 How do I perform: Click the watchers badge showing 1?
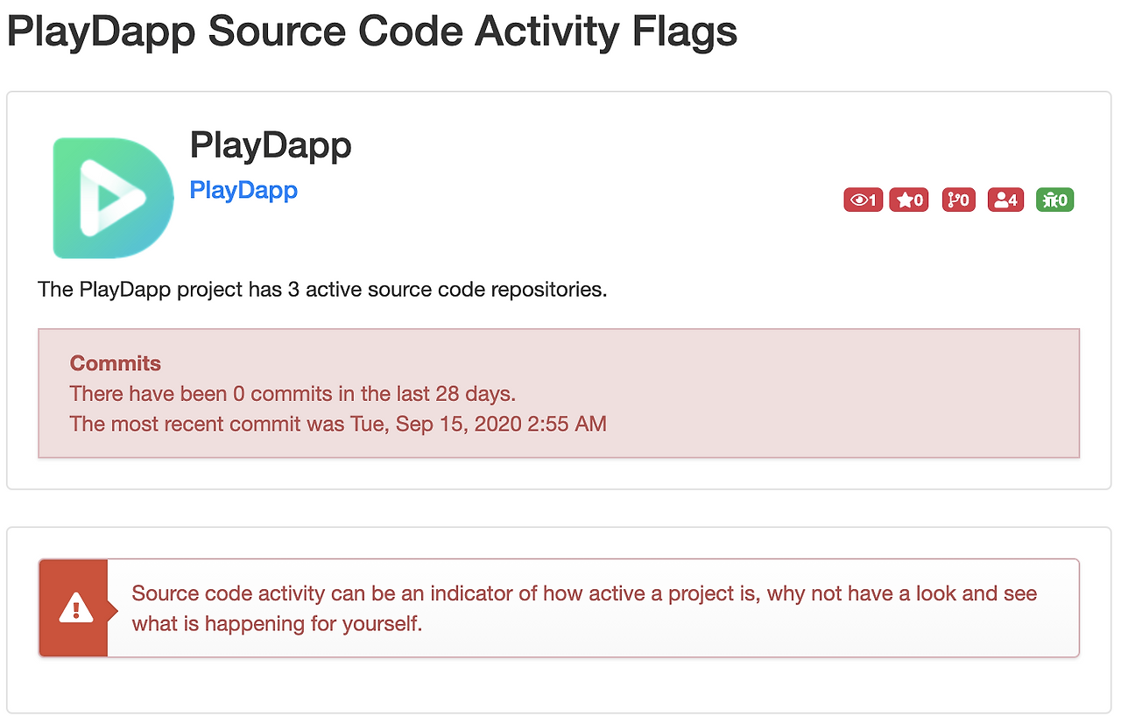863,200
